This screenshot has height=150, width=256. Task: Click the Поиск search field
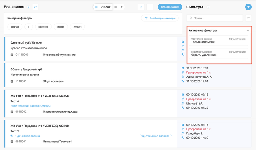(215, 18)
